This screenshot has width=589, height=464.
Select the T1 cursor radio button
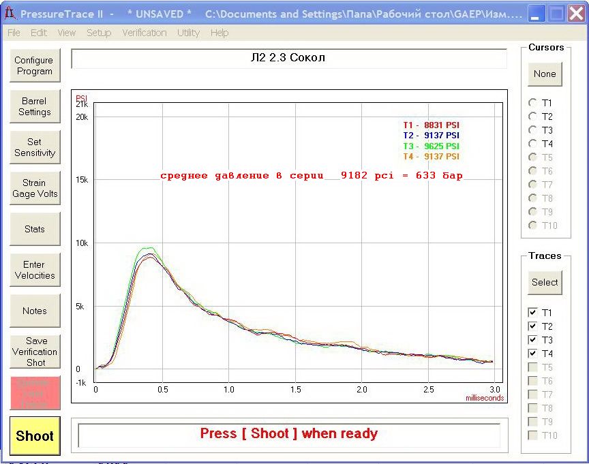(532, 103)
